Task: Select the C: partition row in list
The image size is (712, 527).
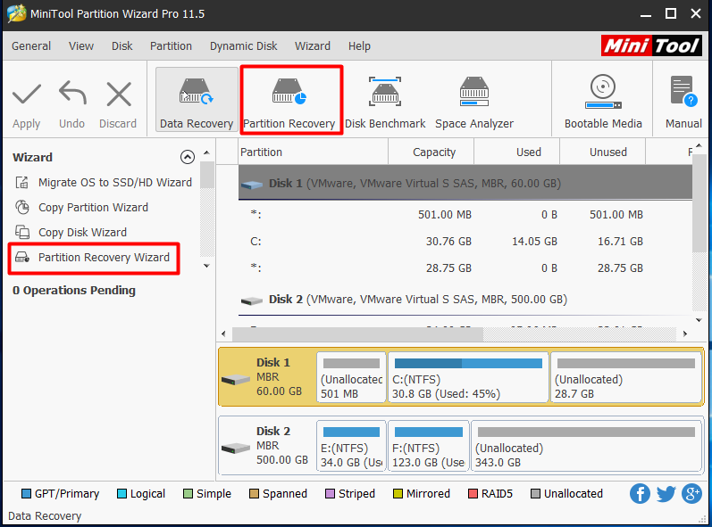Action: click(465, 242)
